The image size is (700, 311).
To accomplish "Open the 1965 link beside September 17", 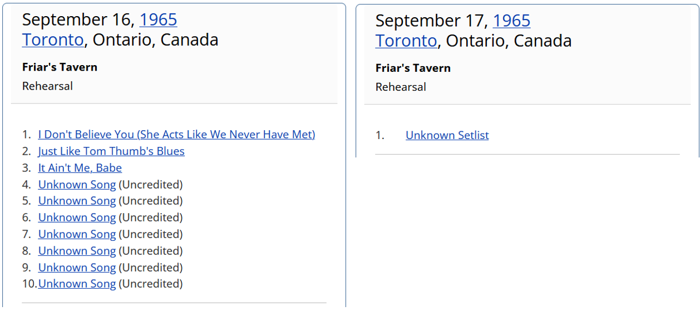I will click(511, 21).
